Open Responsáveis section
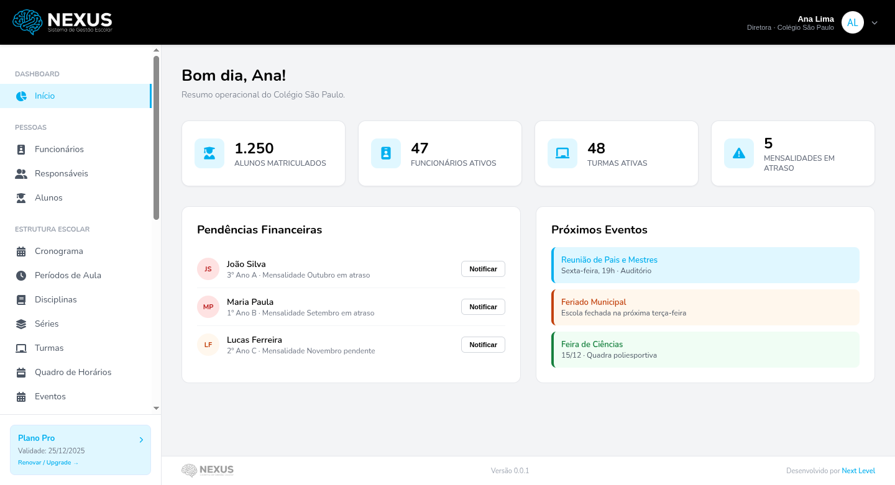The image size is (895, 485). pyautogui.click(x=76, y=174)
